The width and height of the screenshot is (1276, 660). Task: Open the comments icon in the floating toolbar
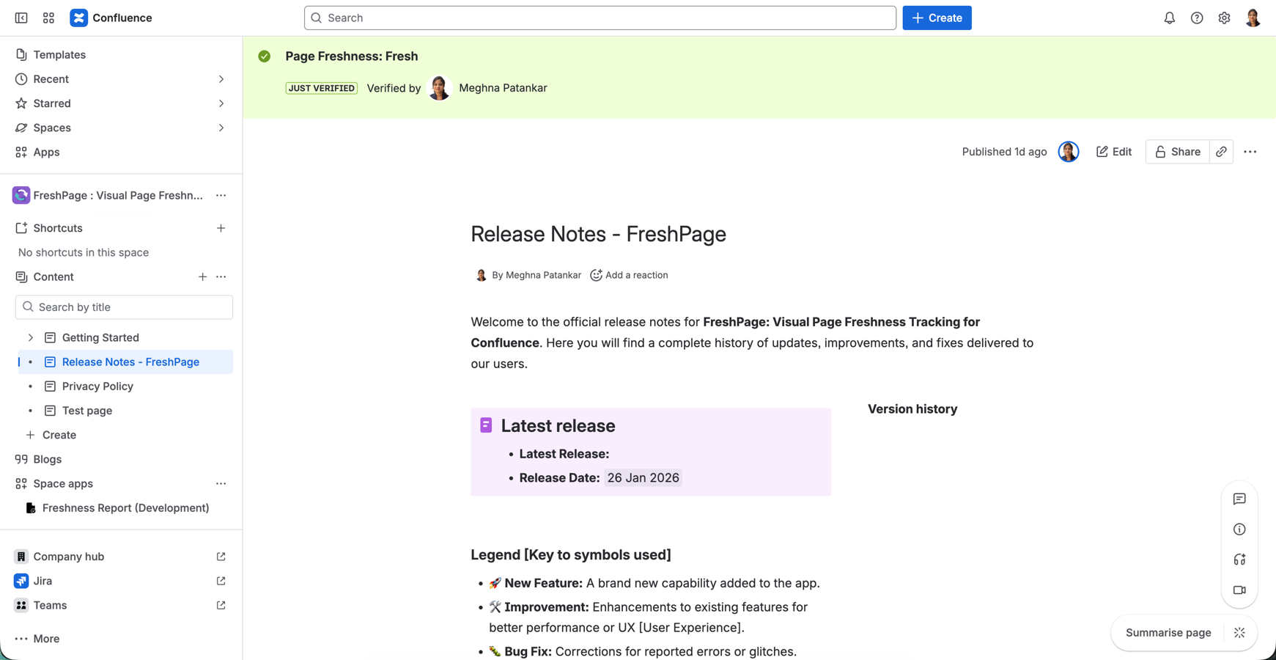click(1239, 499)
